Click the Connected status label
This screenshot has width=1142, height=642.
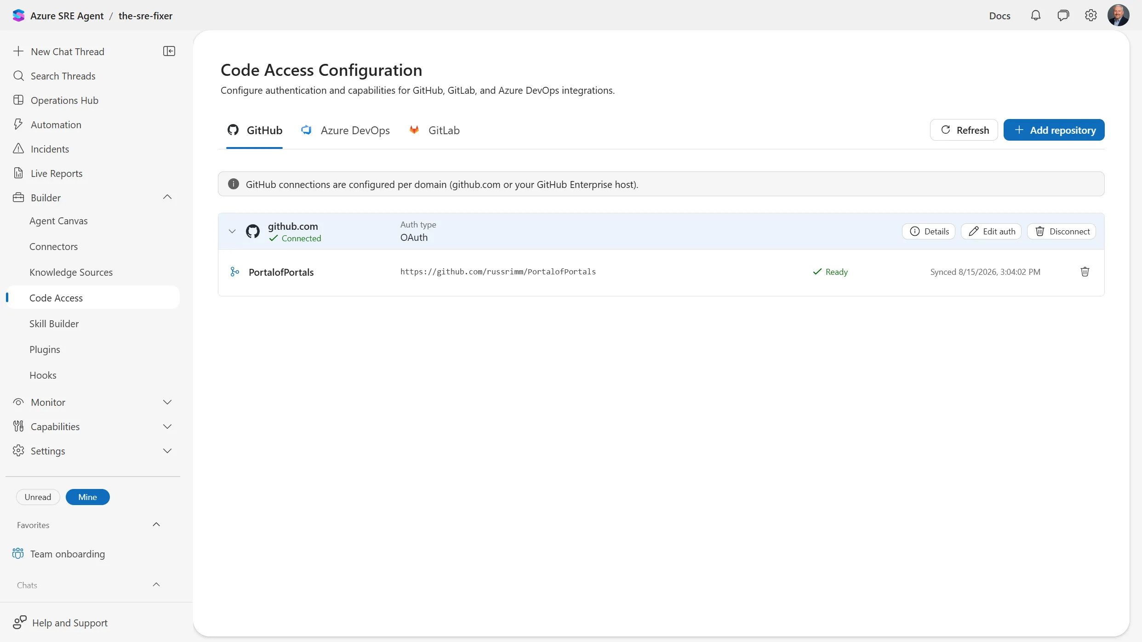[x=301, y=238]
